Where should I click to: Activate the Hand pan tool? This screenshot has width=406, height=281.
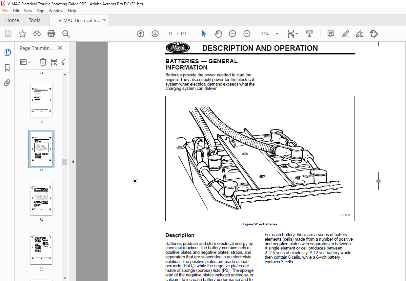(218, 34)
